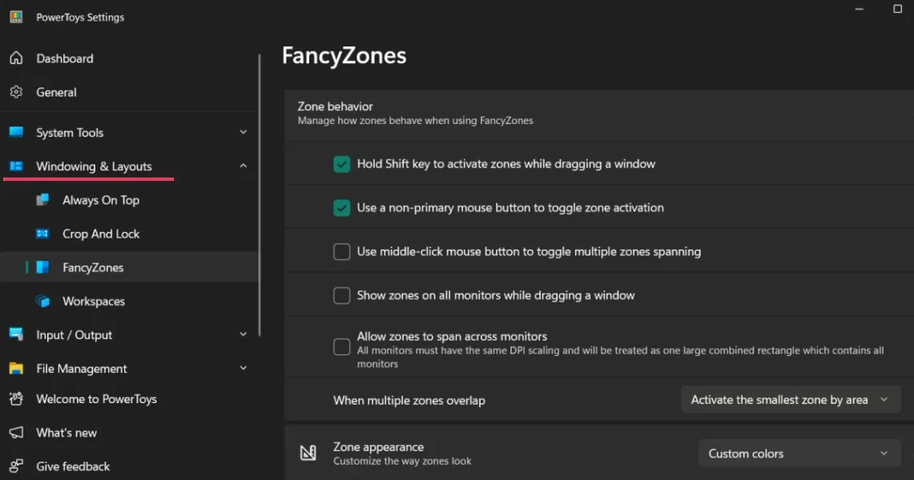
Task: Enable Allow zones to span across monitors
Action: [x=342, y=346]
